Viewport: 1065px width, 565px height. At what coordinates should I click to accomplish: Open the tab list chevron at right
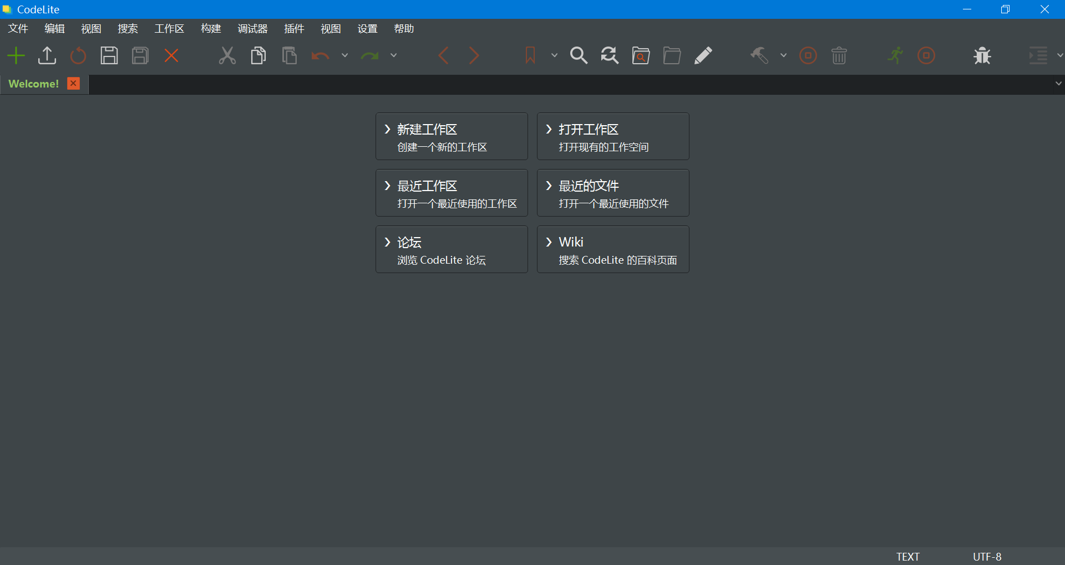(1058, 84)
